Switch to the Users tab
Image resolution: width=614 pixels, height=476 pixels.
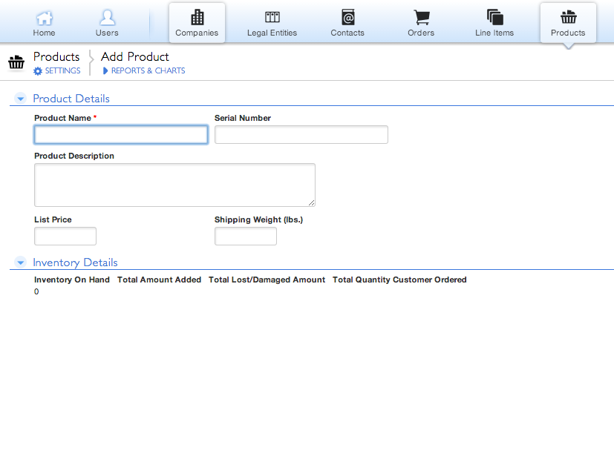click(x=107, y=23)
